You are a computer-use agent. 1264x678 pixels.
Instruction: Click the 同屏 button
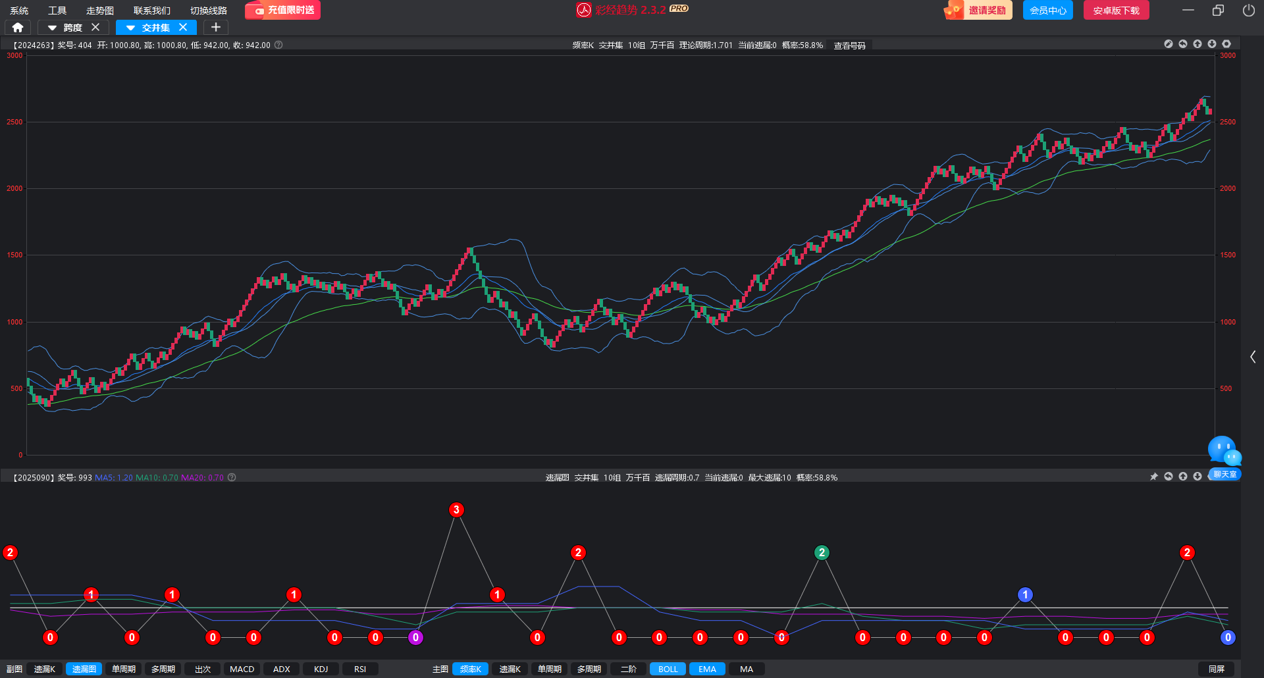(x=1217, y=669)
